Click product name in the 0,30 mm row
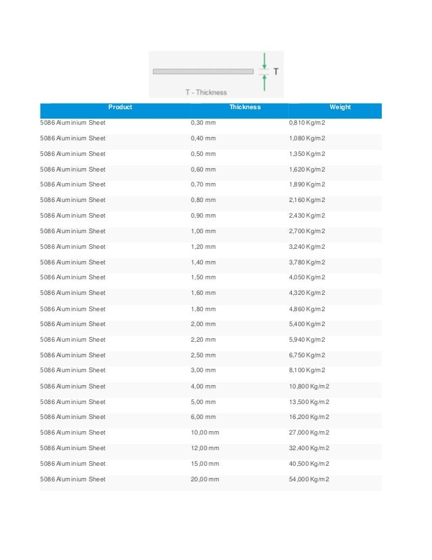The image size is (432, 560). [72, 123]
